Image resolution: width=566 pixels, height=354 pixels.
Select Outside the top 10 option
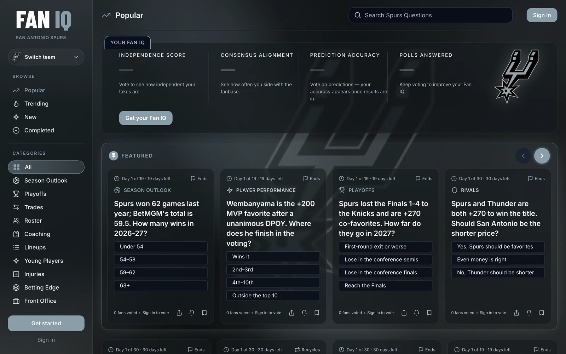pyautogui.click(x=273, y=296)
